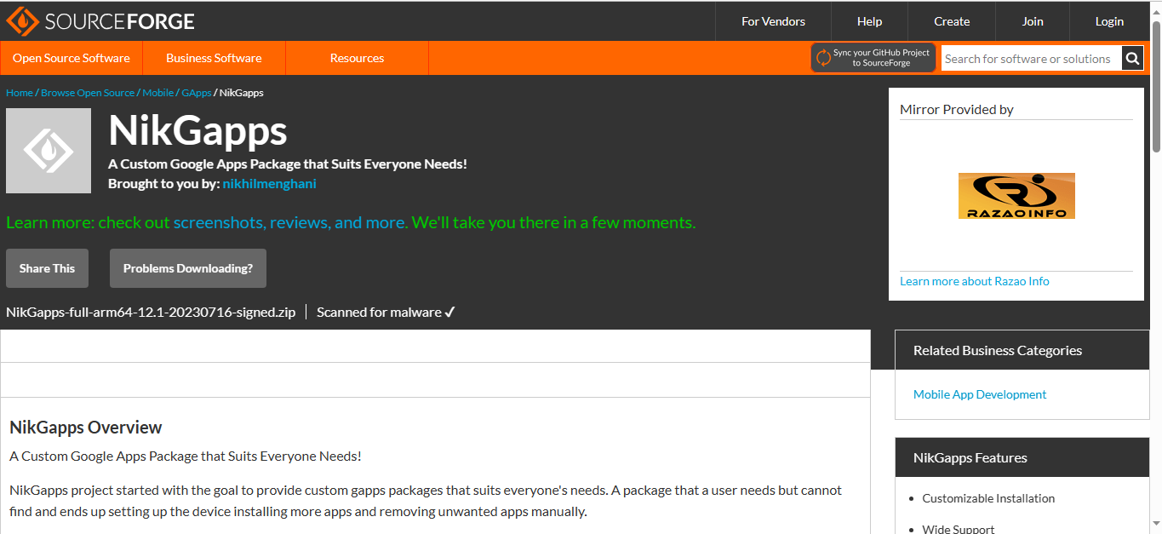This screenshot has width=1162, height=534.
Task: Click the NikGapps breadcrumb text
Action: pos(242,93)
